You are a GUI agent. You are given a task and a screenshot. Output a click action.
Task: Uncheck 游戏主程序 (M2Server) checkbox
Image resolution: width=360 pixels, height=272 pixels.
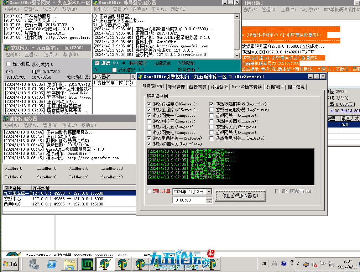pyautogui.click(x=149, y=110)
